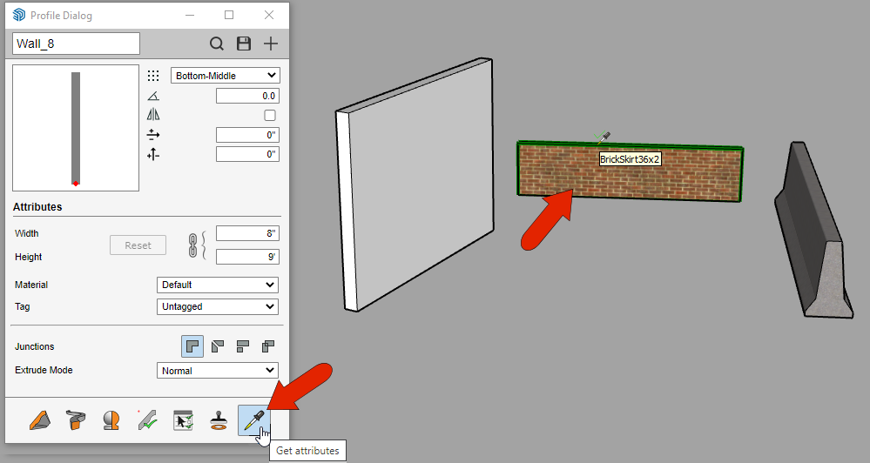Screen dimensions: 870x463
Task: Click the Extrude Mode label
Action: 44,370
